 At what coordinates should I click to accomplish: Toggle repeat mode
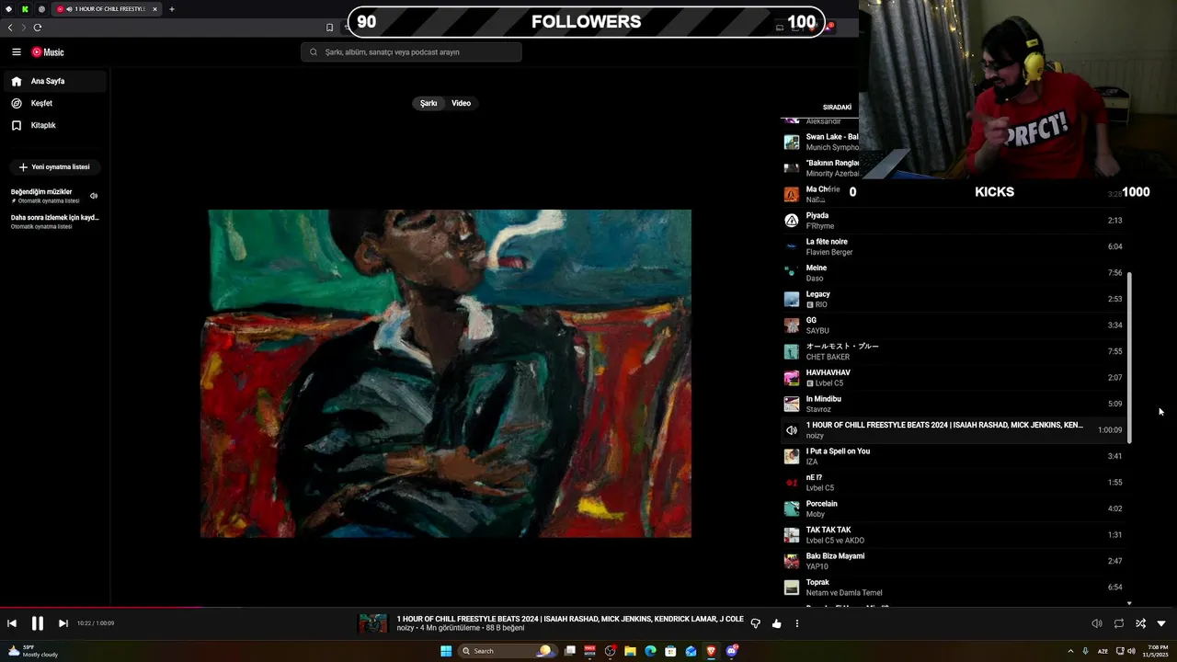[x=1119, y=623]
